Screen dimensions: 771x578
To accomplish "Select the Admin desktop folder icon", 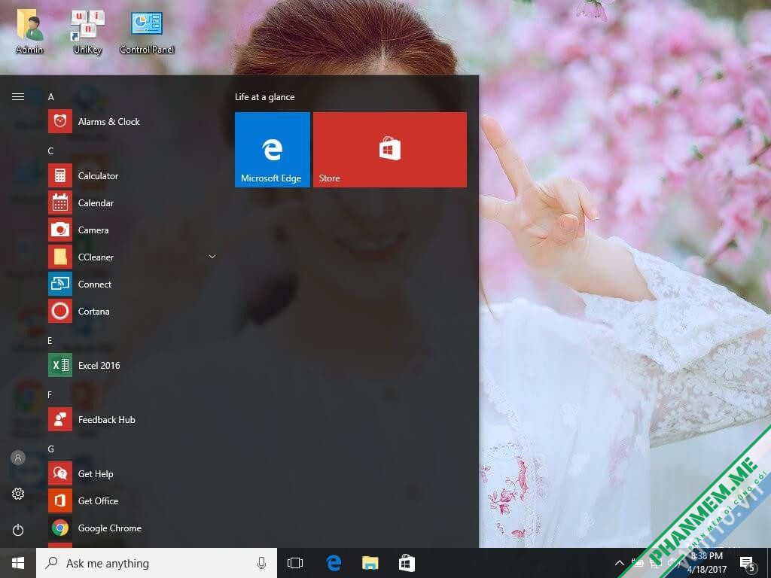I will pyautogui.click(x=29, y=32).
